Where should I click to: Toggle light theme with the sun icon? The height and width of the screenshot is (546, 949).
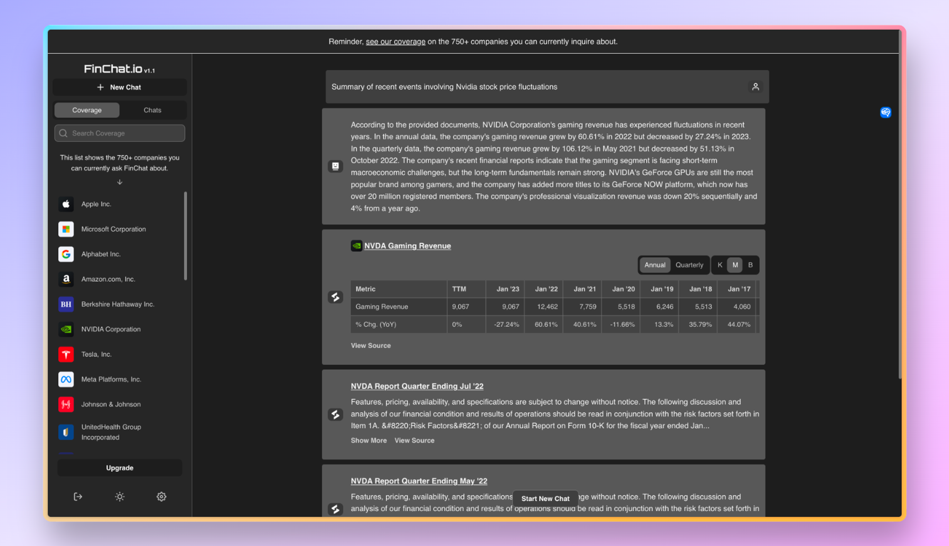[x=120, y=497]
